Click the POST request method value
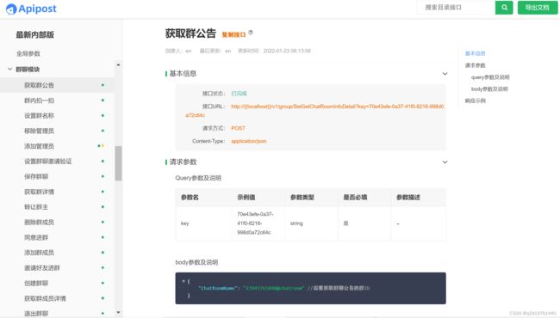This screenshot has width=560, height=318. 238,128
